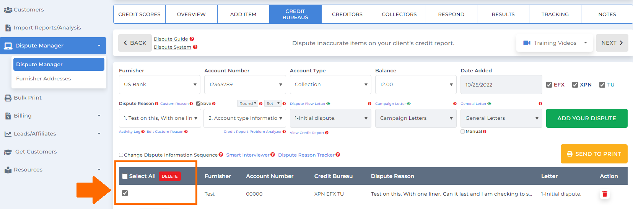Click the Resources icon in sidebar
Image resolution: width=633 pixels, height=209 pixels.
click(x=8, y=170)
